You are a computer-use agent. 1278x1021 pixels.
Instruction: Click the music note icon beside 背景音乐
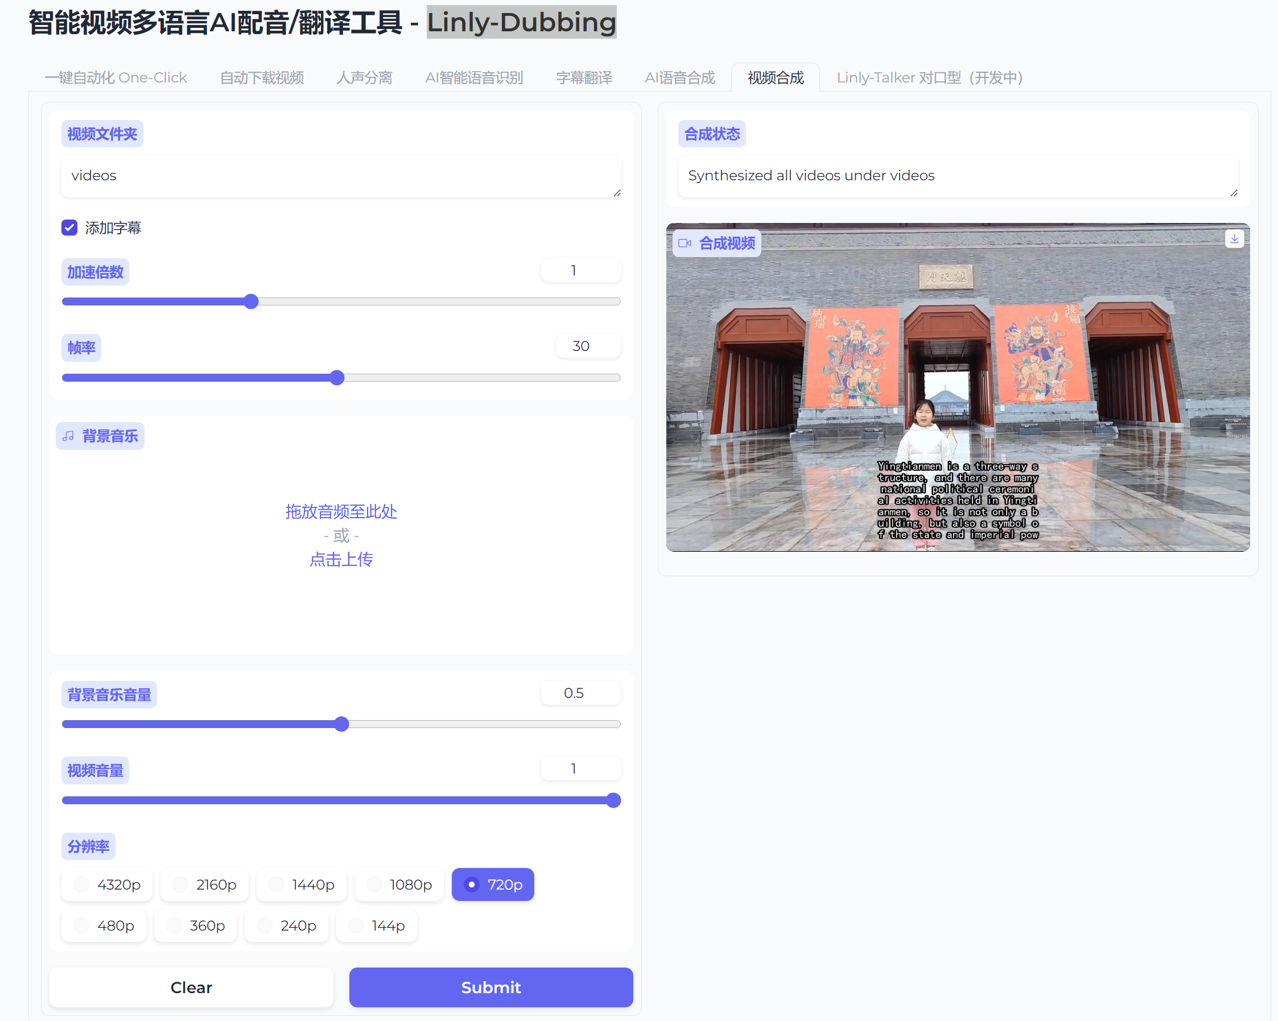click(x=69, y=436)
